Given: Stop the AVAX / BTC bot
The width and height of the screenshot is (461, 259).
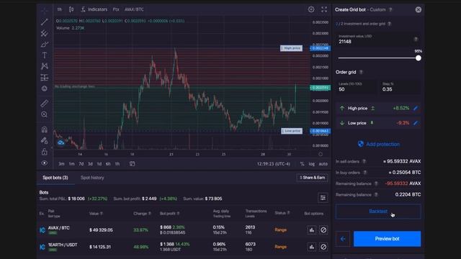Looking at the screenshot, I should [x=323, y=230].
